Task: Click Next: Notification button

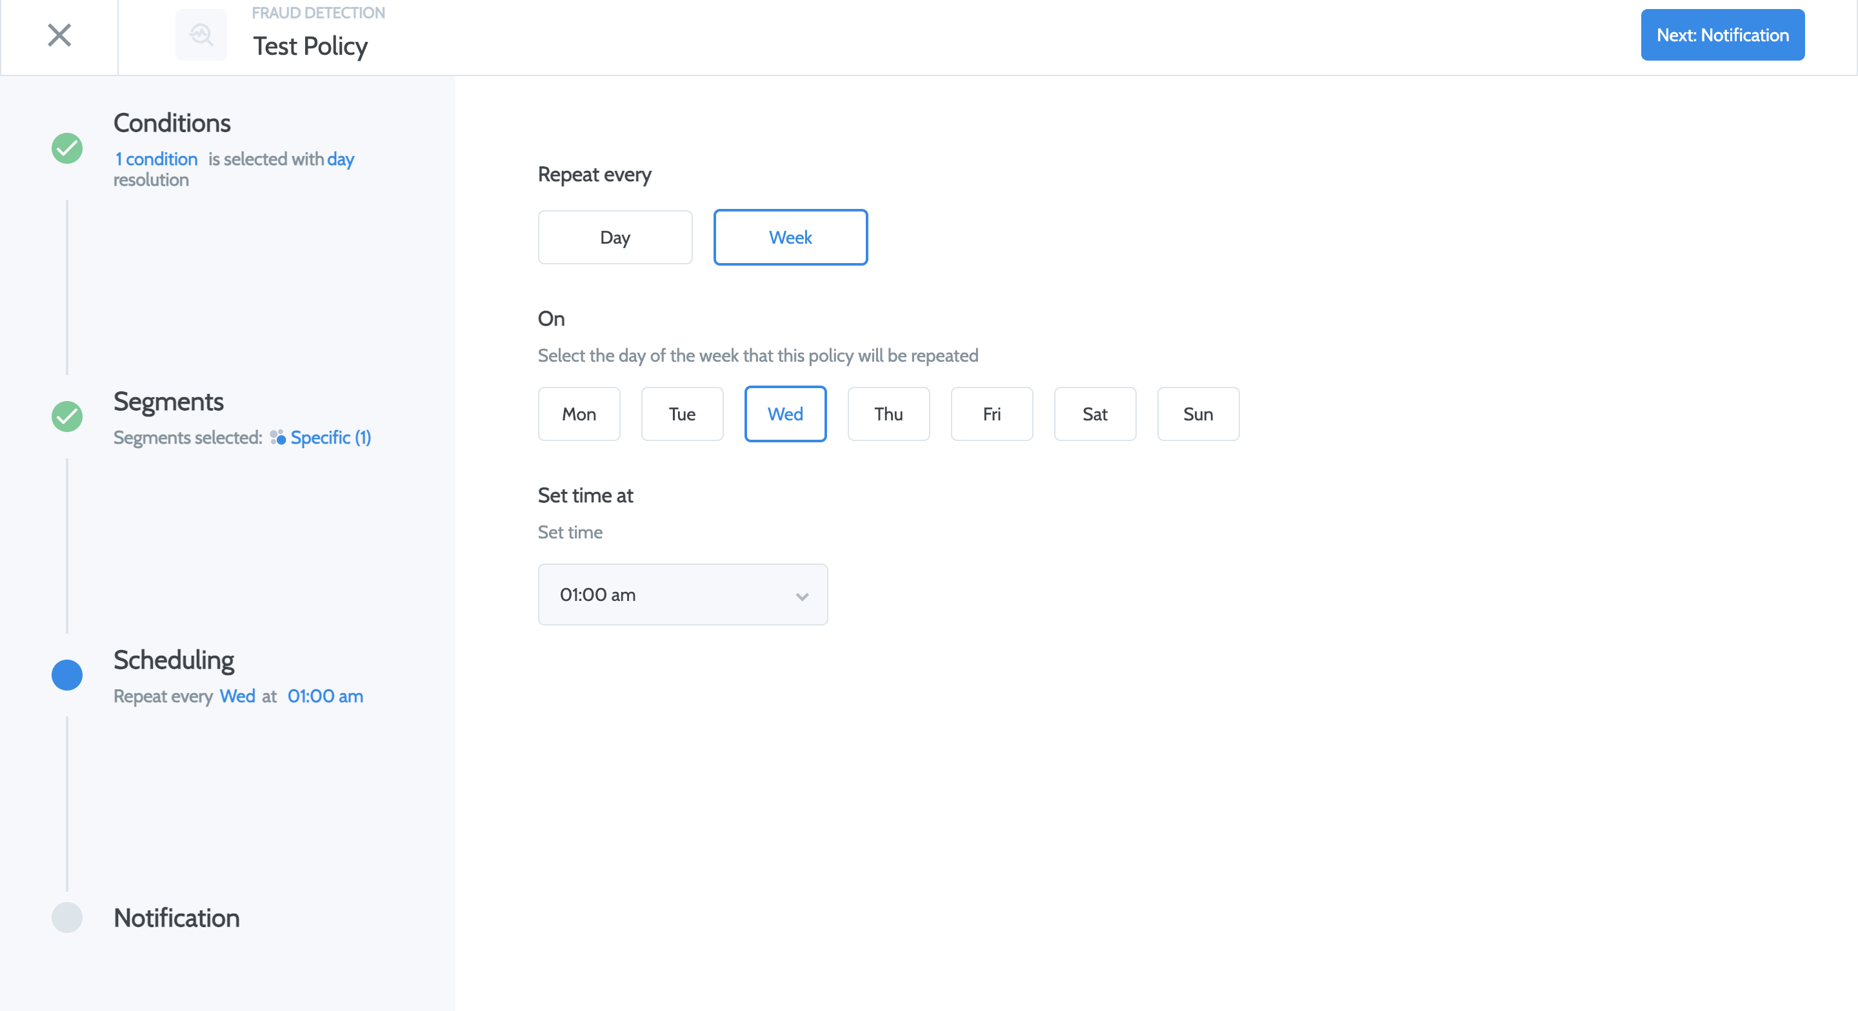Action: tap(1722, 35)
